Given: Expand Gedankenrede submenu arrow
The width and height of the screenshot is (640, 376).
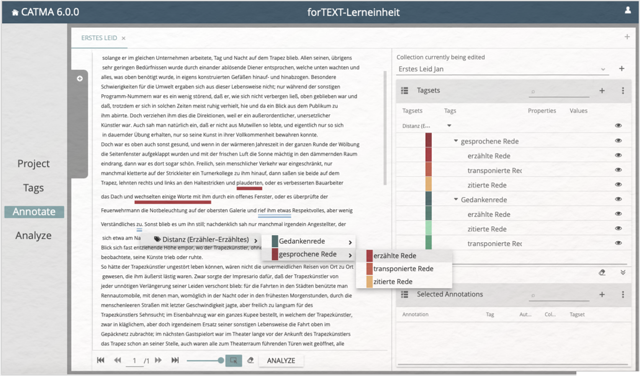Looking at the screenshot, I should (350, 242).
